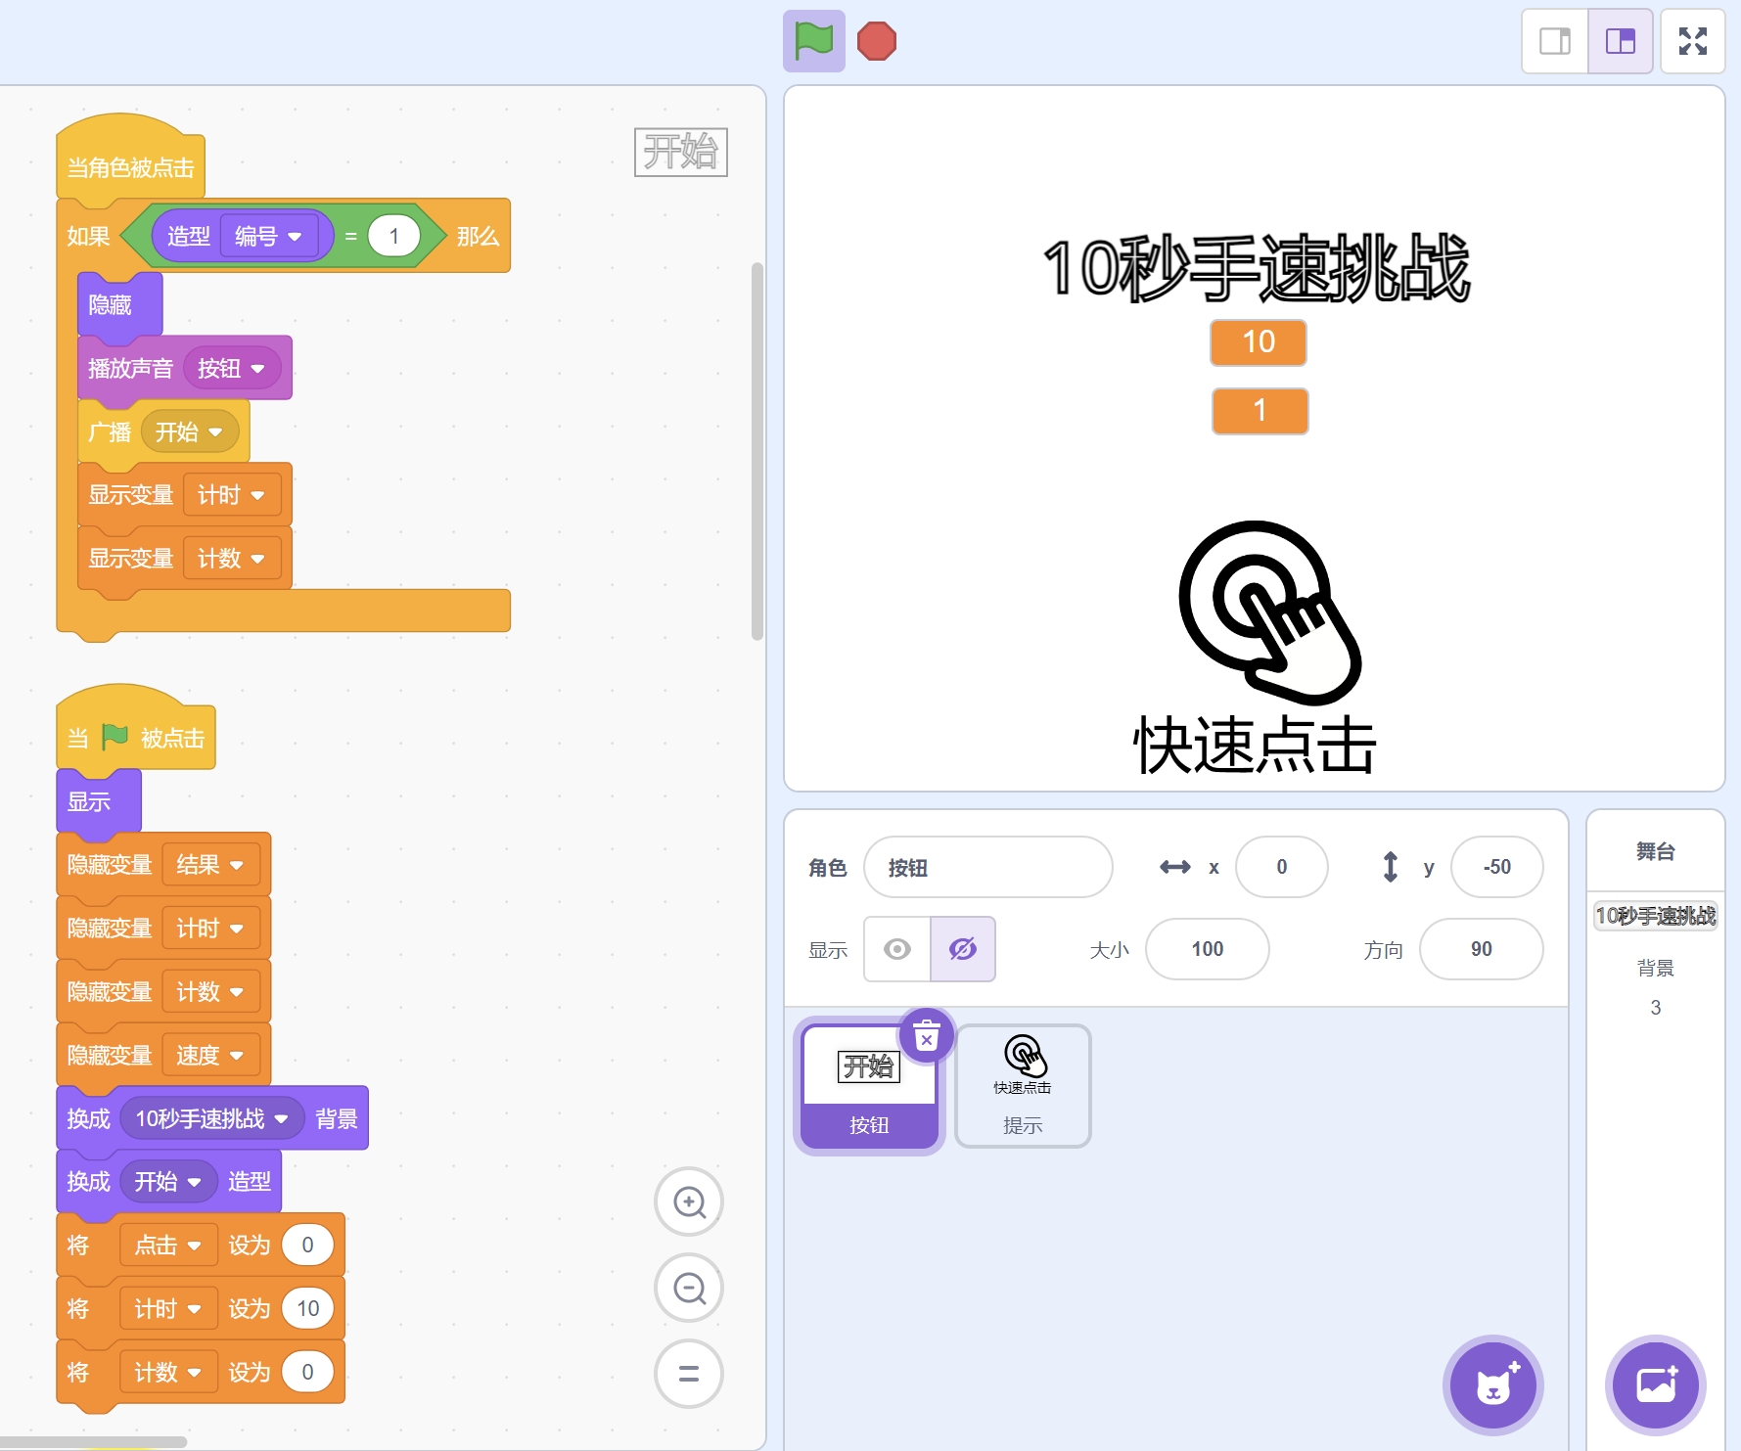
Task: Open the choose a sprite button
Action: point(1492,1384)
